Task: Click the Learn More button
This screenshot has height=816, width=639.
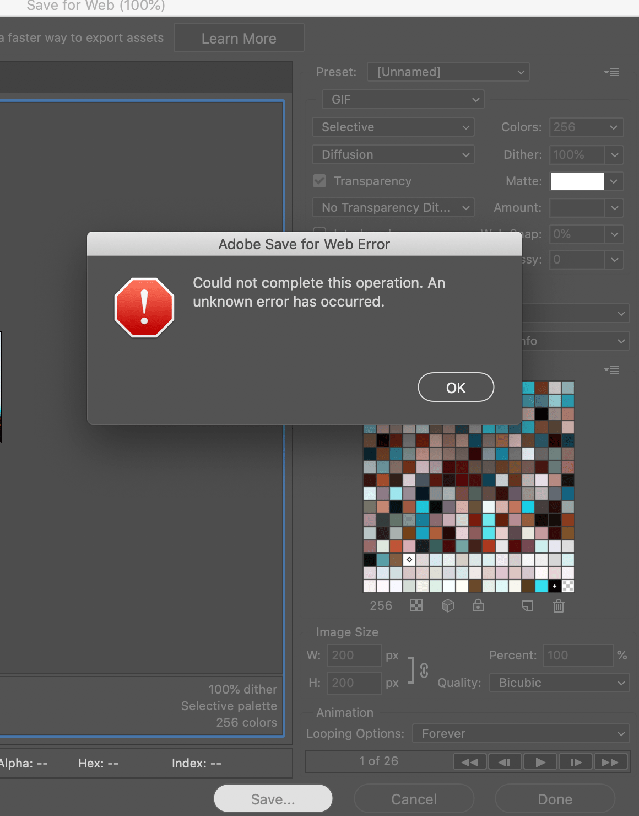Action: pyautogui.click(x=239, y=38)
